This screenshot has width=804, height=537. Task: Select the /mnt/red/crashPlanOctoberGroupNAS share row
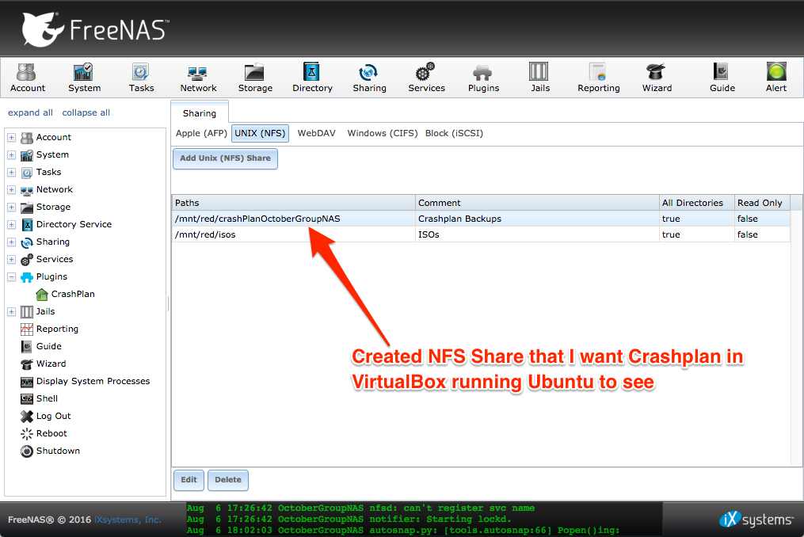481,219
